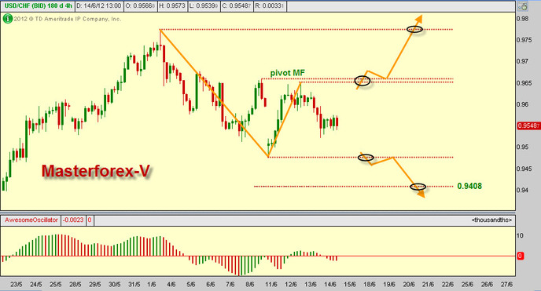Viewport: 541px width, 291px height.
Task: Click the open price field O: 0.9566
Action: [140, 5]
